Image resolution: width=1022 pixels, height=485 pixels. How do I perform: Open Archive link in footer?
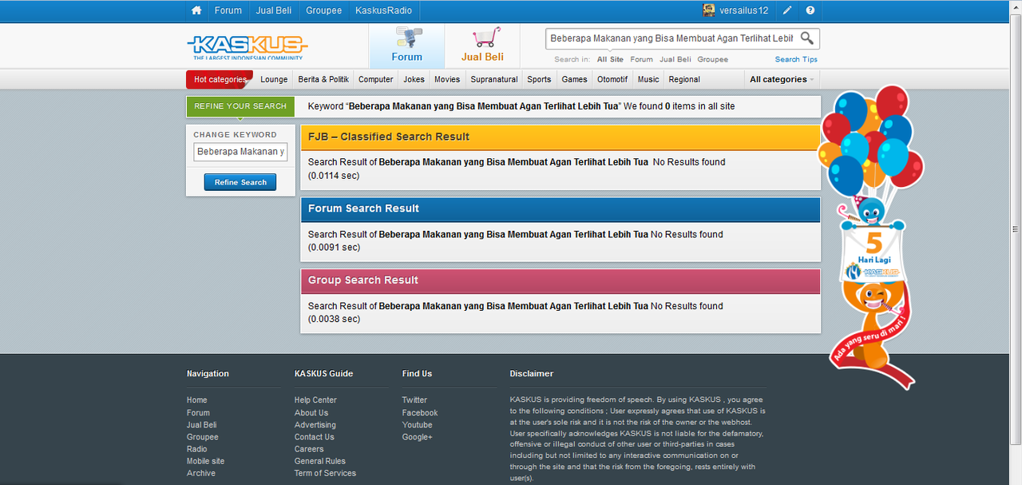[201, 473]
